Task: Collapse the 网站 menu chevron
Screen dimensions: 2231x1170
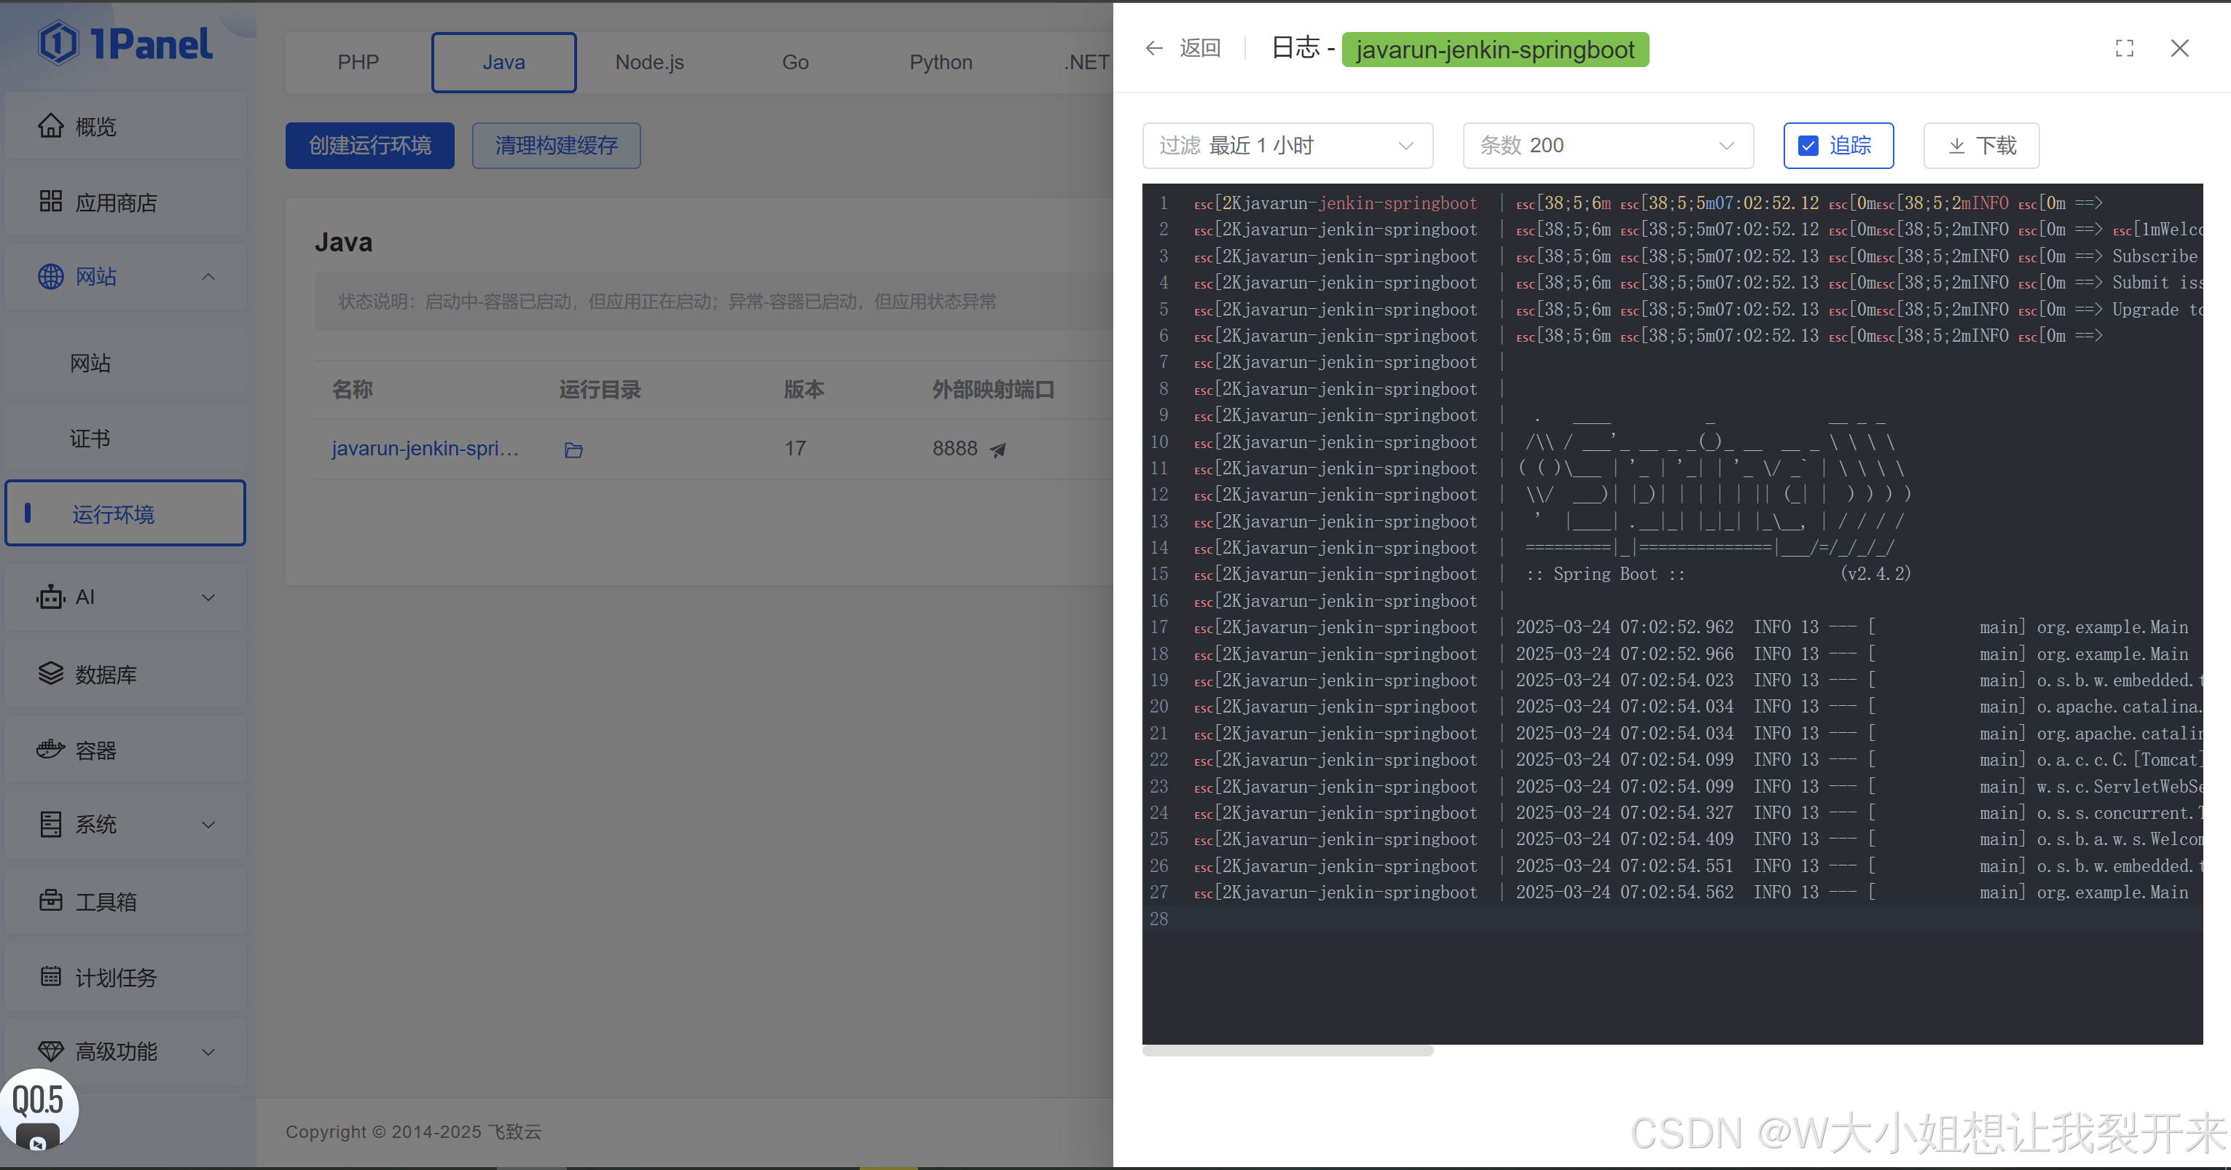Action: pyautogui.click(x=208, y=276)
